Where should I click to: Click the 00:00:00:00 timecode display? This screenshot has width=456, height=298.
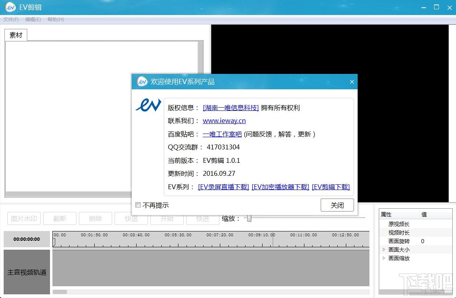[x=27, y=239]
